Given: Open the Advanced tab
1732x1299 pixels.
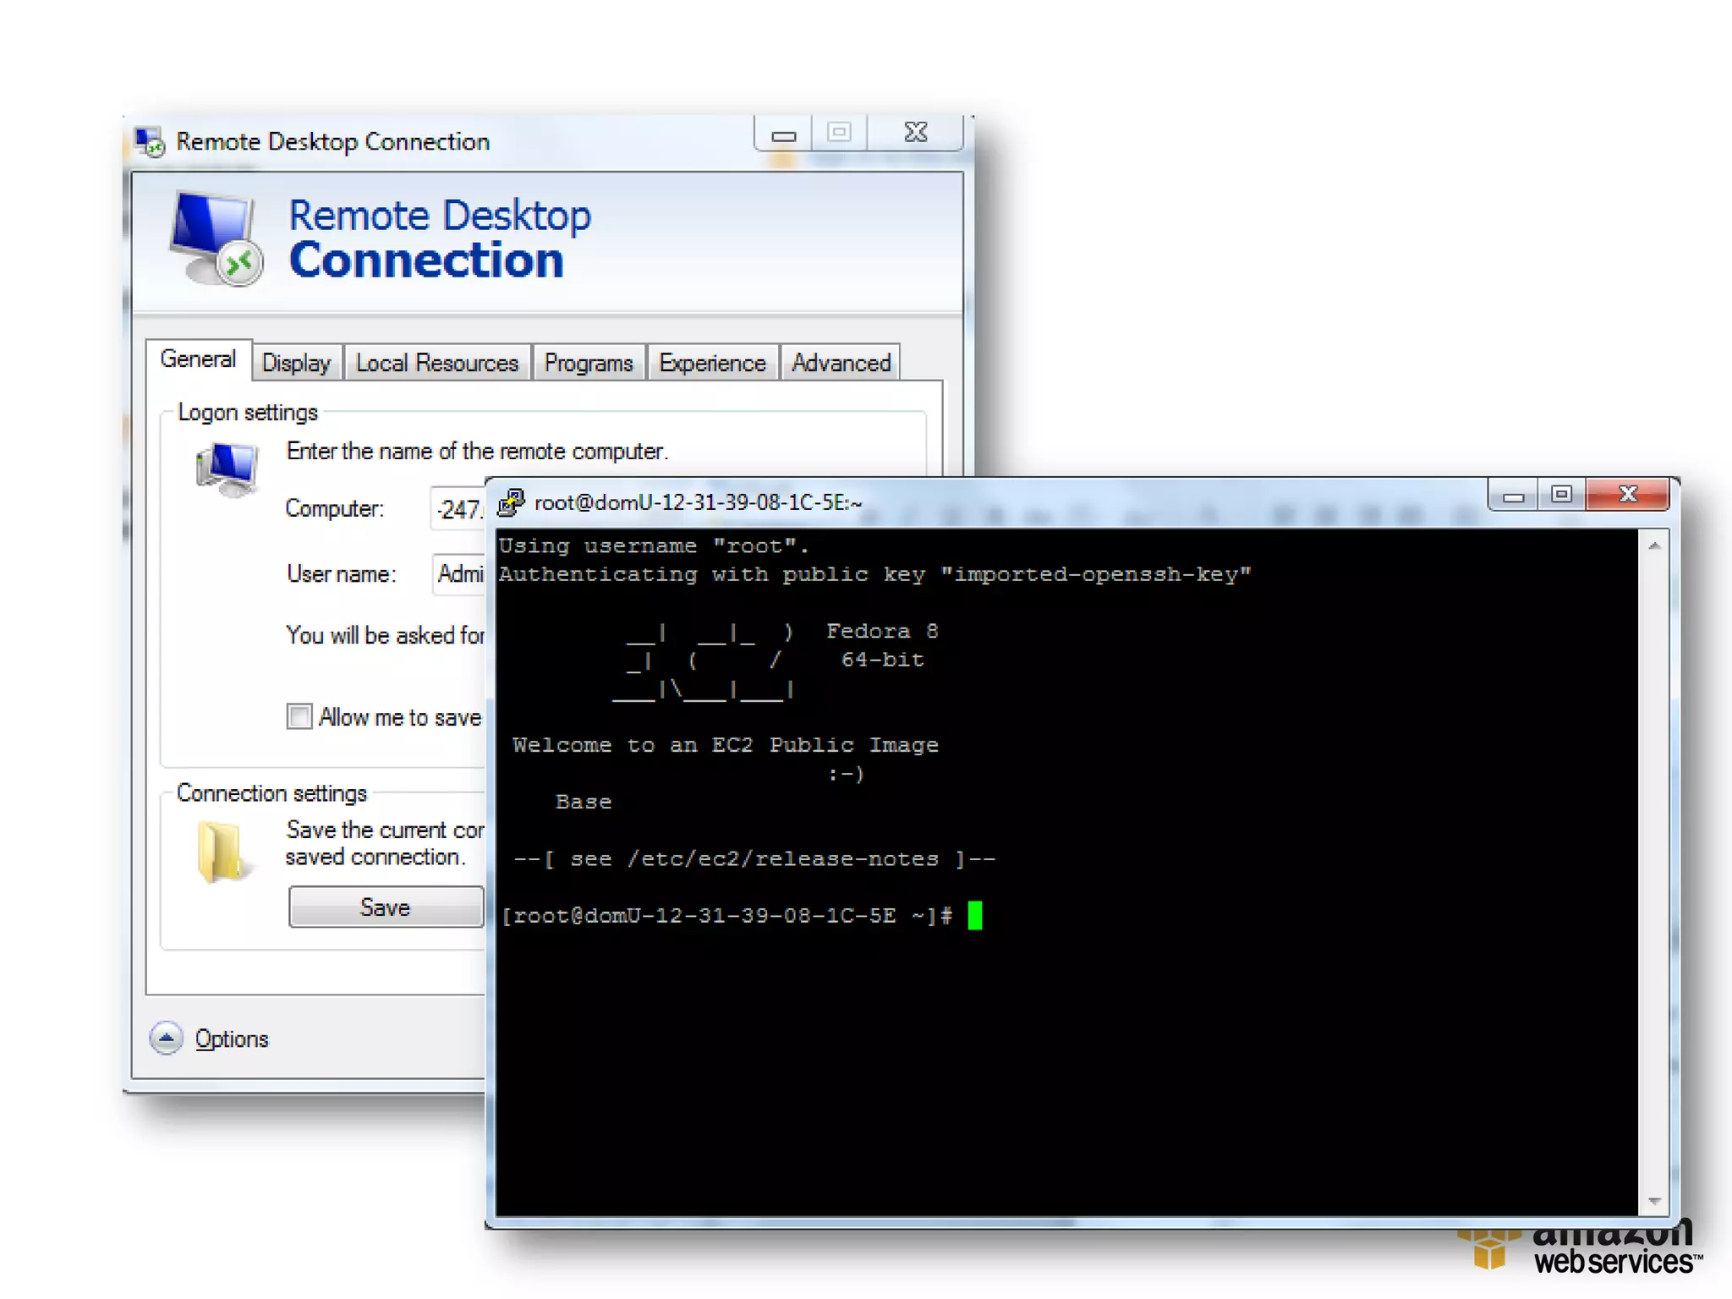Looking at the screenshot, I should 841,363.
